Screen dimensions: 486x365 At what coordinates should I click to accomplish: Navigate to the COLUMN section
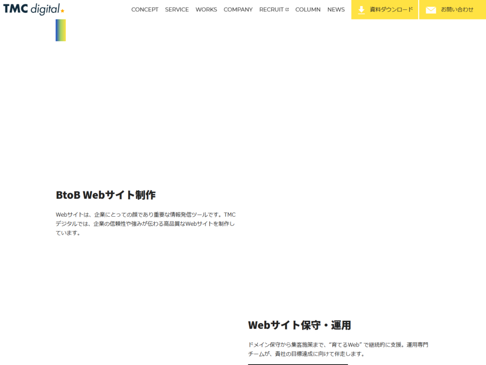308,10
